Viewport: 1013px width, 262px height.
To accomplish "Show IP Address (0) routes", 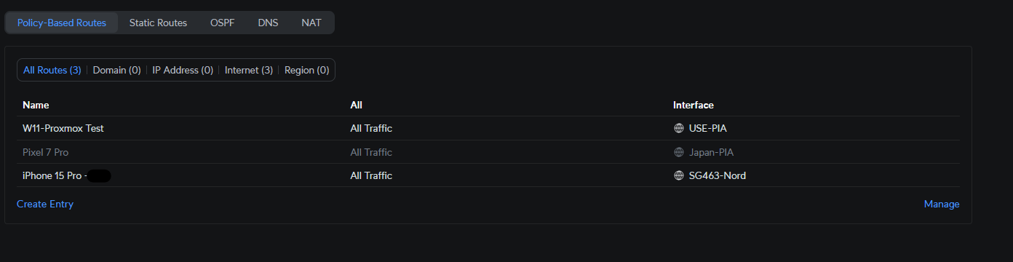I will [183, 71].
